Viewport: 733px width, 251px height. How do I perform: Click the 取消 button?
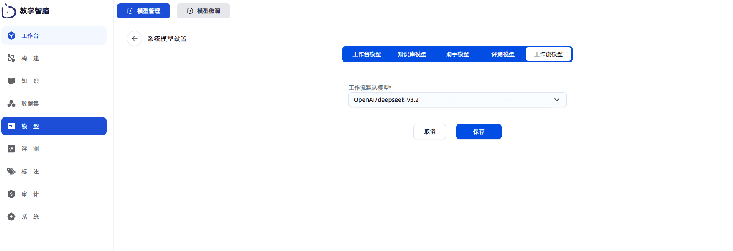point(430,132)
